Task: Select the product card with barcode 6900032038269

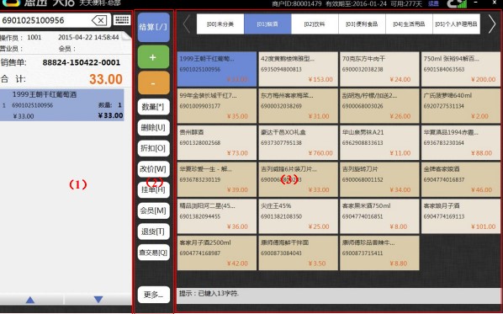Action: pyautogui.click(x=298, y=106)
